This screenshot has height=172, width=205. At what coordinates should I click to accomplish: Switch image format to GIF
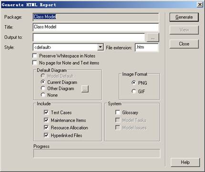pos(134,91)
